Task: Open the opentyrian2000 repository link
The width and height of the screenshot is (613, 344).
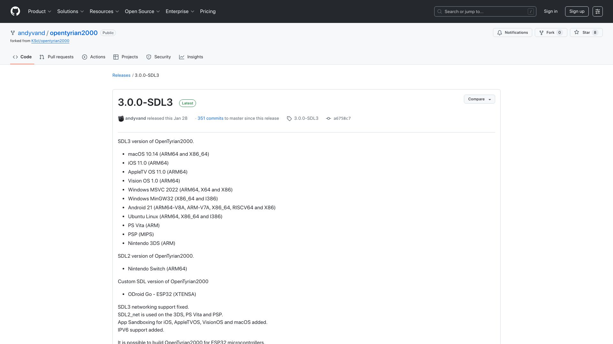Action: coord(74,33)
